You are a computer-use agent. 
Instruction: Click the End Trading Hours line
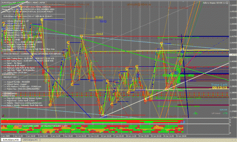point(28,61)
